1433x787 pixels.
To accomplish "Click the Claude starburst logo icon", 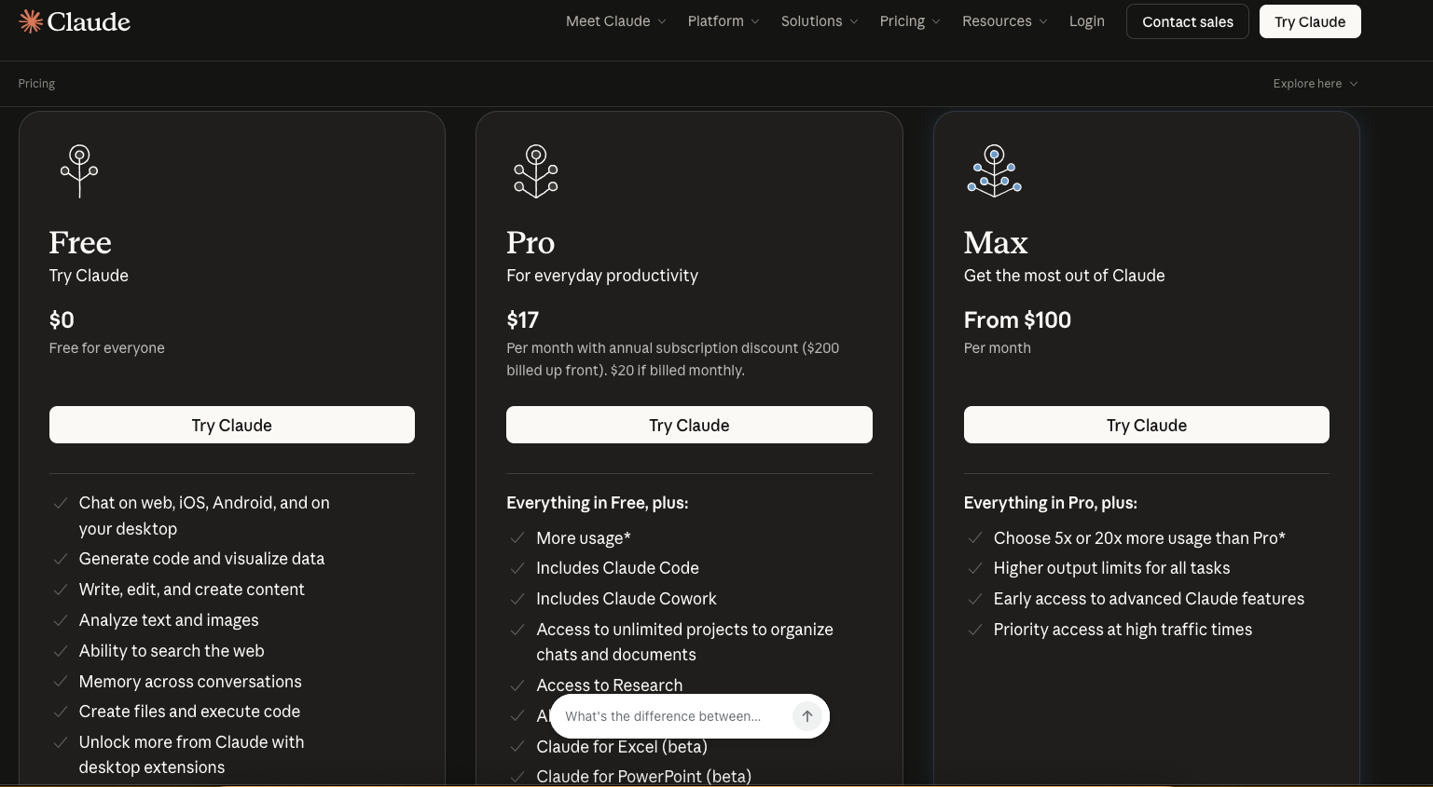I will point(31,21).
